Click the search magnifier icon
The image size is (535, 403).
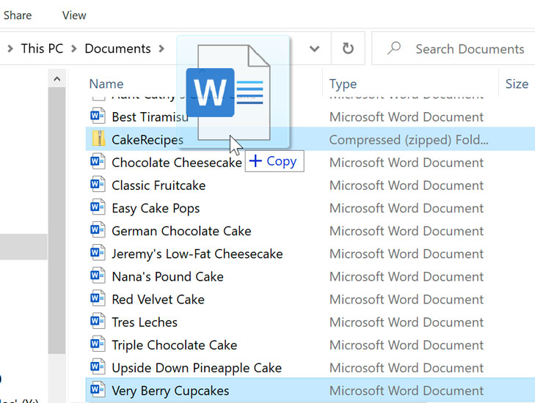coord(394,48)
